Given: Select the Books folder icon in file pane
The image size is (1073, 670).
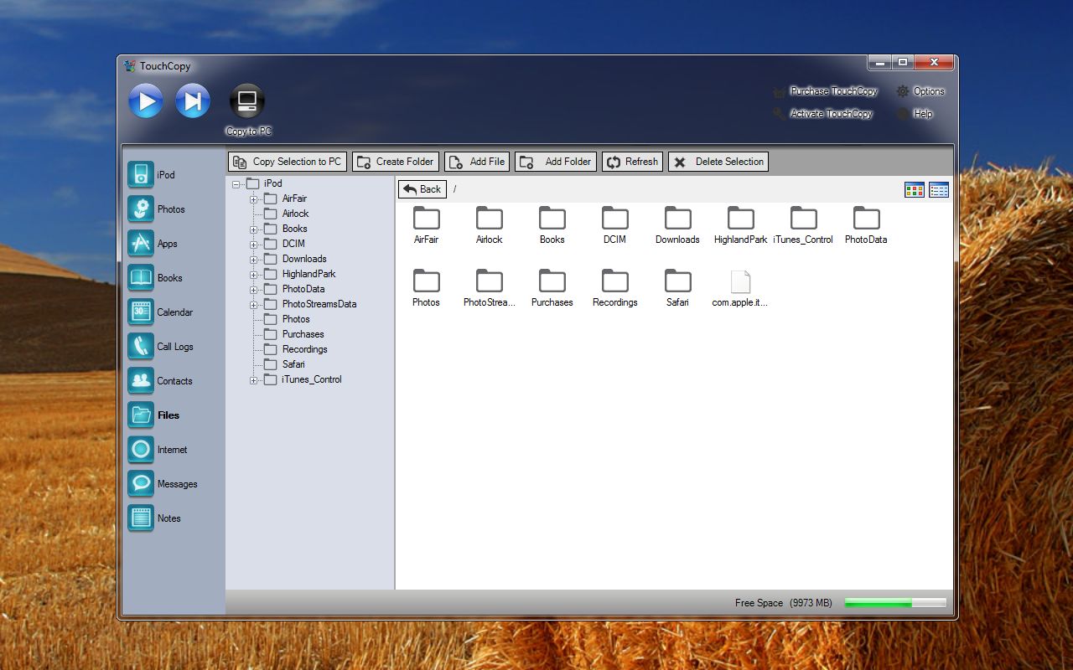Looking at the screenshot, I should point(552,218).
